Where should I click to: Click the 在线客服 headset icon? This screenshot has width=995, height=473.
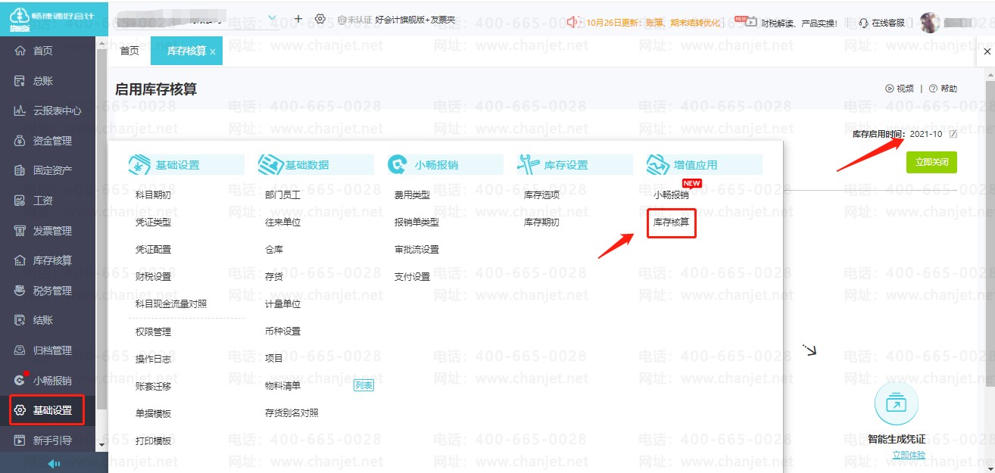pyautogui.click(x=864, y=23)
